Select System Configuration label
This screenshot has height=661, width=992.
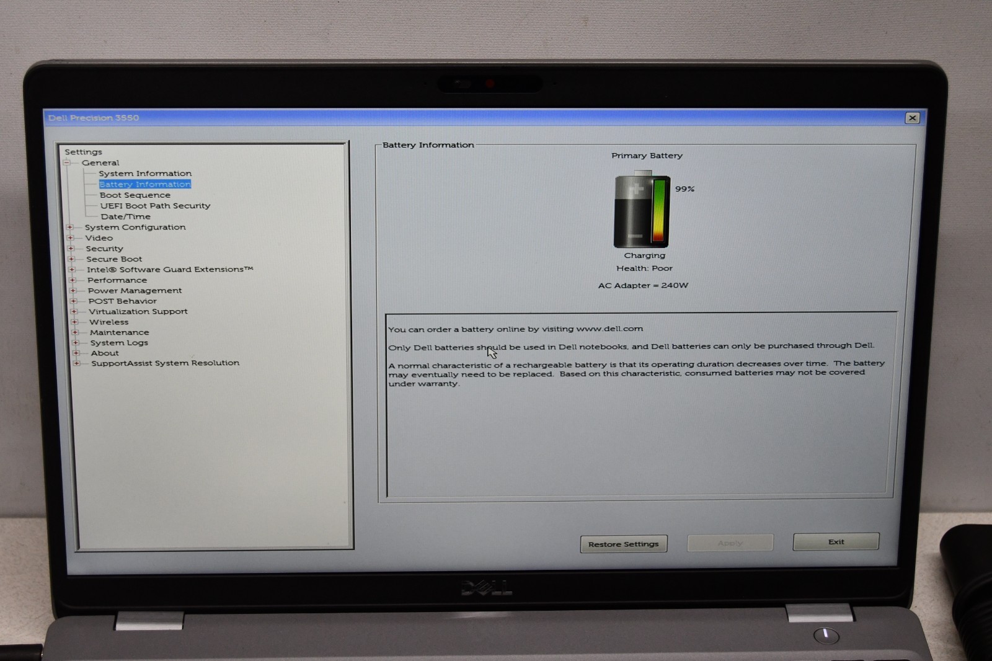pos(135,227)
